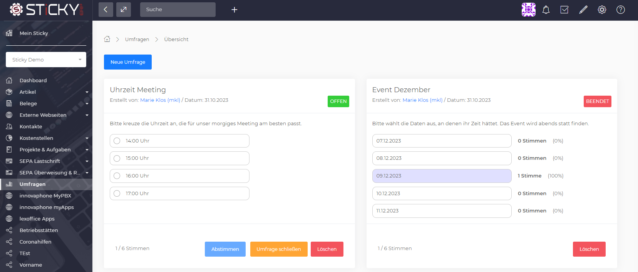
Task: Select the 16:00 Uhr radio option
Action: tap(117, 176)
